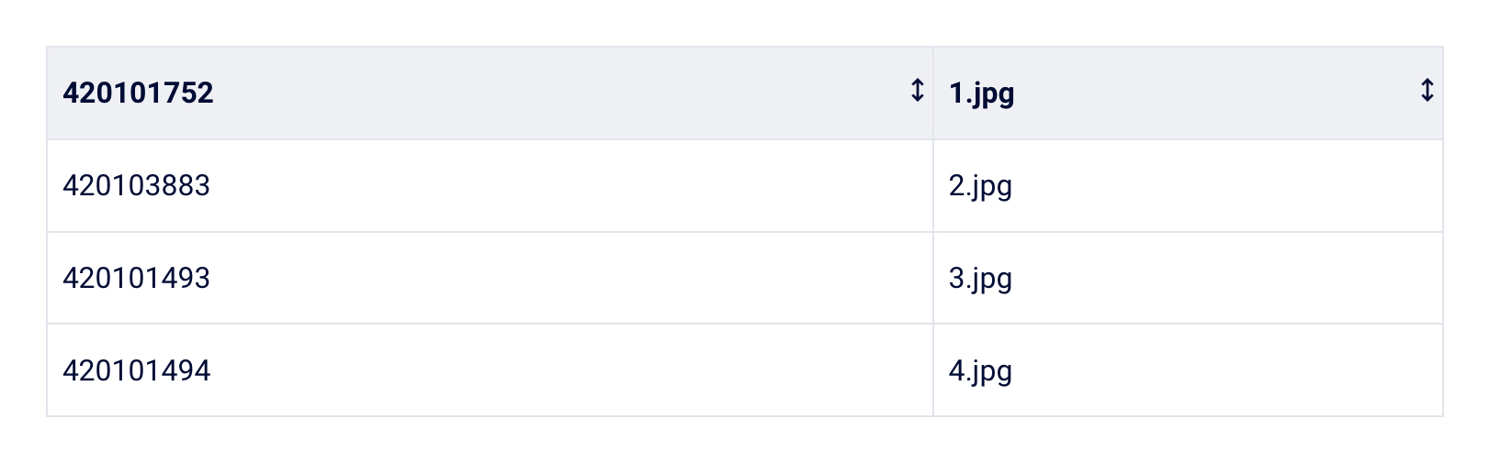The image size is (1490, 463).
Task: Click the 420101752 header label text
Action: pyautogui.click(x=138, y=94)
